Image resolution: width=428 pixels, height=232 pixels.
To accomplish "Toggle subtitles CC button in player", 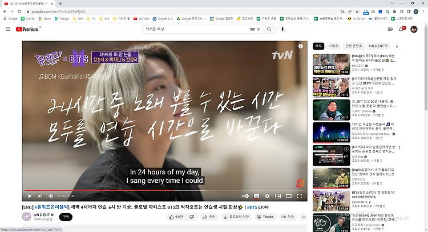I will (x=256, y=196).
